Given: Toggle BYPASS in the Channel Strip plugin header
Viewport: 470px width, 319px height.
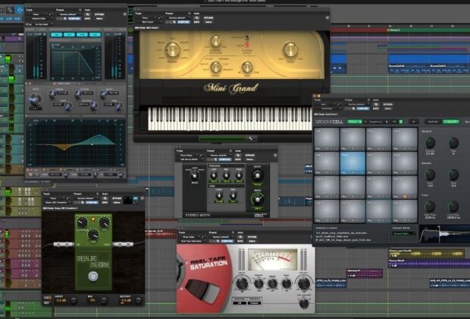Looking at the screenshot, I should pyautogui.click(x=99, y=14).
